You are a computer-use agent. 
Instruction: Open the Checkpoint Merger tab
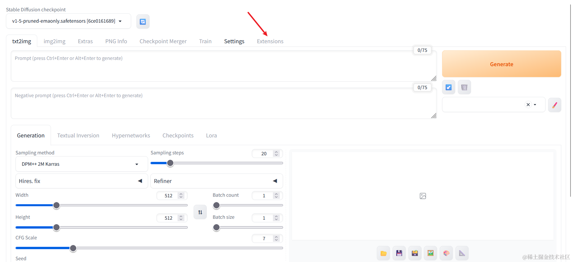(163, 41)
